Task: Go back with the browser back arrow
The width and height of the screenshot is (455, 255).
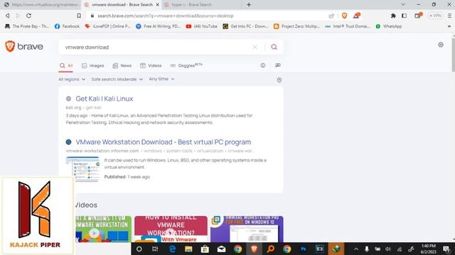Action: (x=8, y=16)
